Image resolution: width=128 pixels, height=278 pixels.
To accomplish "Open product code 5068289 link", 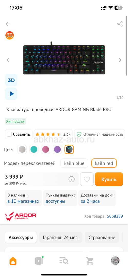I will [x=115, y=216].
